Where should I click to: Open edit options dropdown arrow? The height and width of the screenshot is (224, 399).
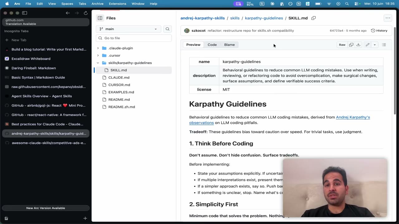375,45
